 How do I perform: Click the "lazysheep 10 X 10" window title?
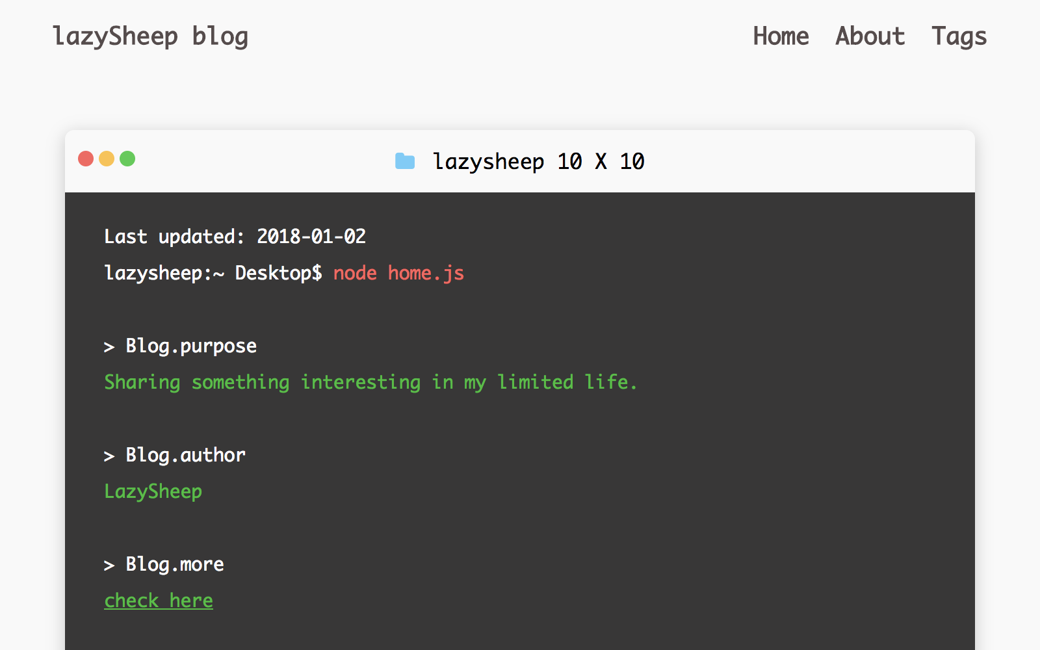[x=538, y=161]
